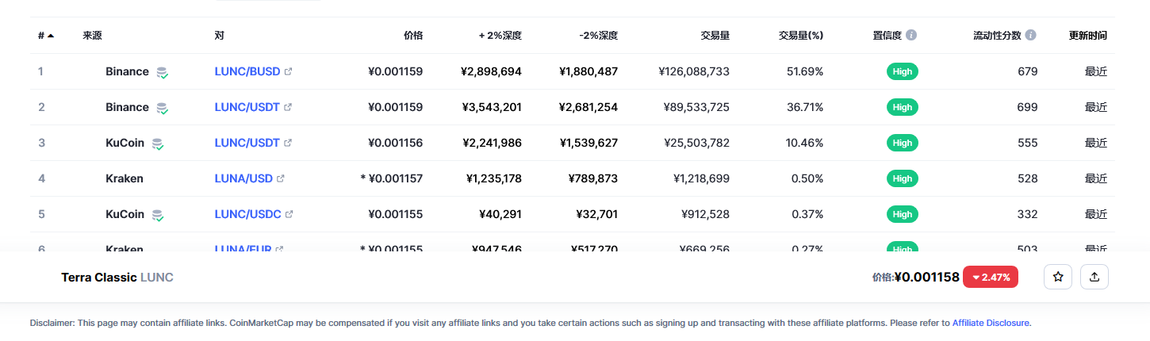1150x341 pixels.
Task: Sort by +2%深度 column header
Action: click(500, 36)
